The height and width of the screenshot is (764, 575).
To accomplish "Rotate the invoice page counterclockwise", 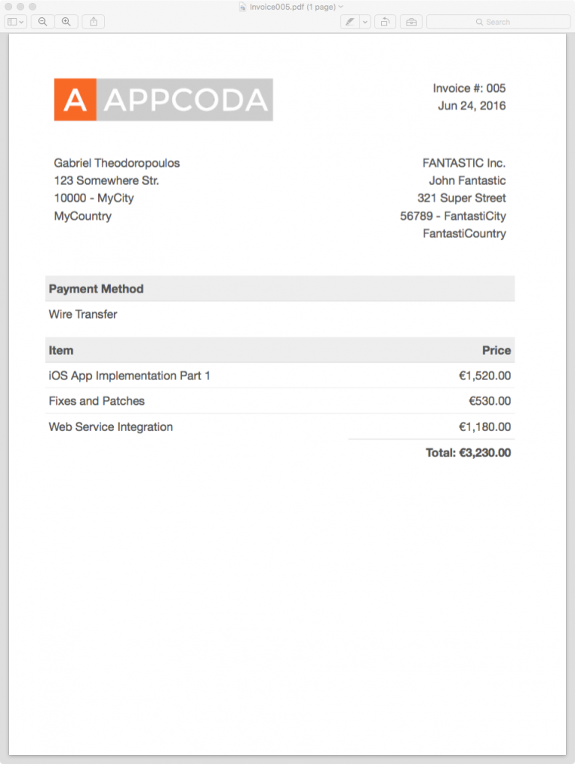I will click(385, 21).
